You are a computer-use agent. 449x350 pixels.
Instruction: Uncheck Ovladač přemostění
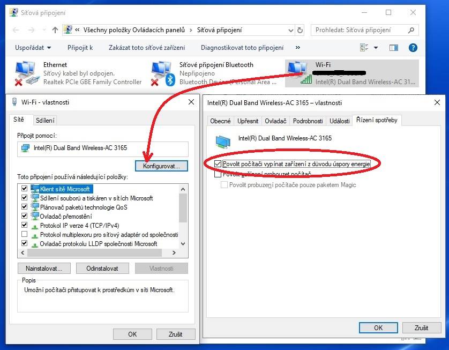pos(24,215)
